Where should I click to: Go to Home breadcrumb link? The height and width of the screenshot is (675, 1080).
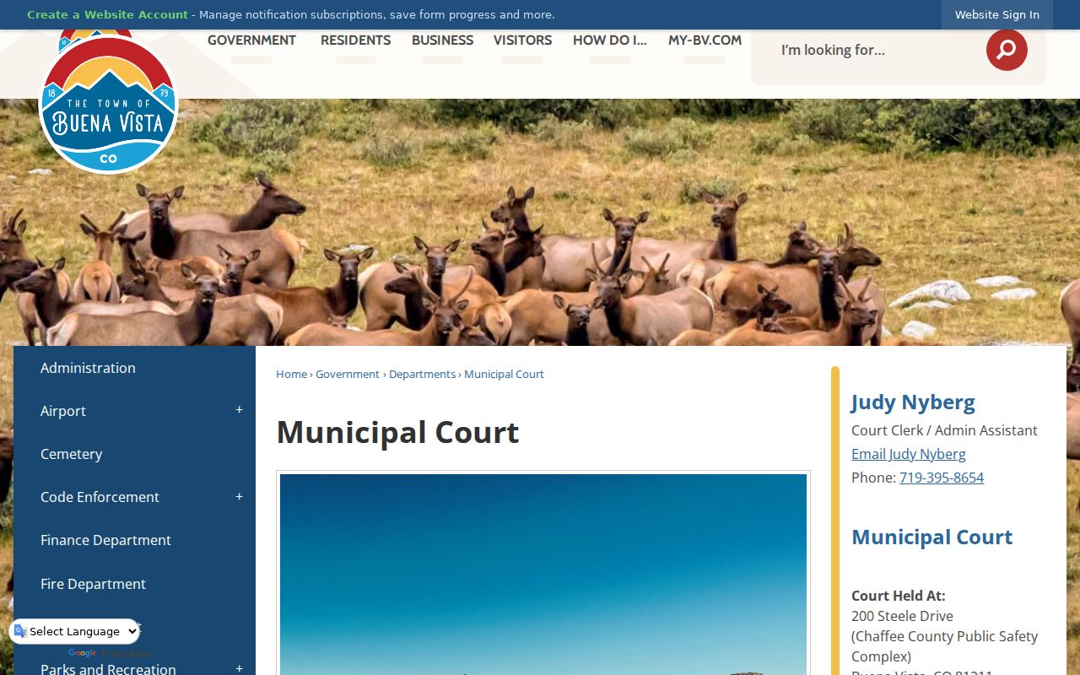[291, 374]
